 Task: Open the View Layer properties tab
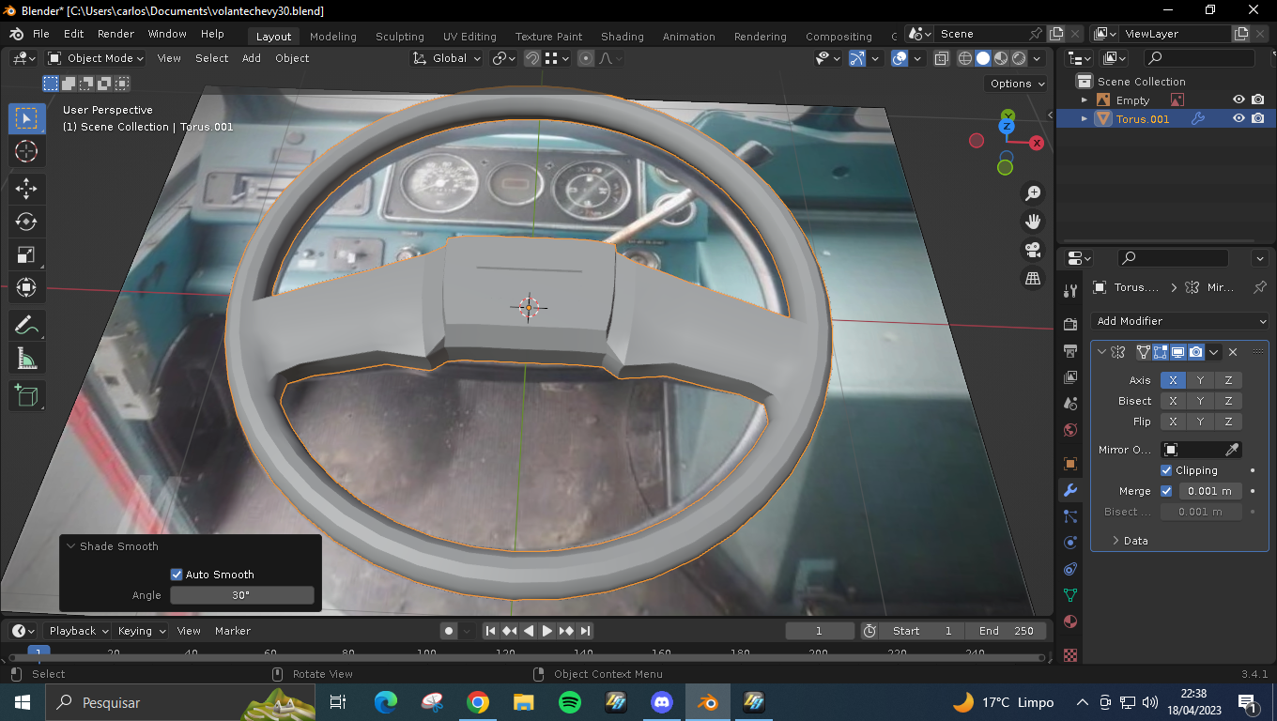tap(1069, 377)
